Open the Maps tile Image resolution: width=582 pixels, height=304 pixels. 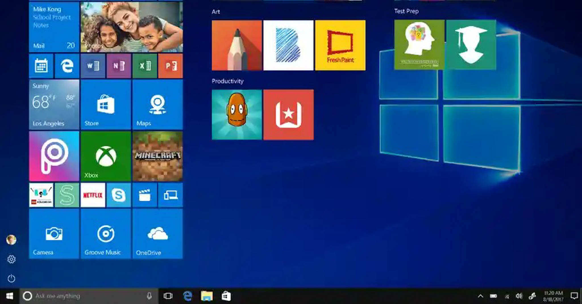click(157, 105)
